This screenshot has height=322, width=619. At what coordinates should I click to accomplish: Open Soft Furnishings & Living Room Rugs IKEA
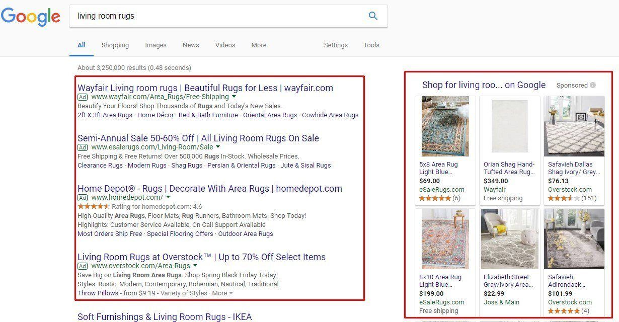[165, 317]
